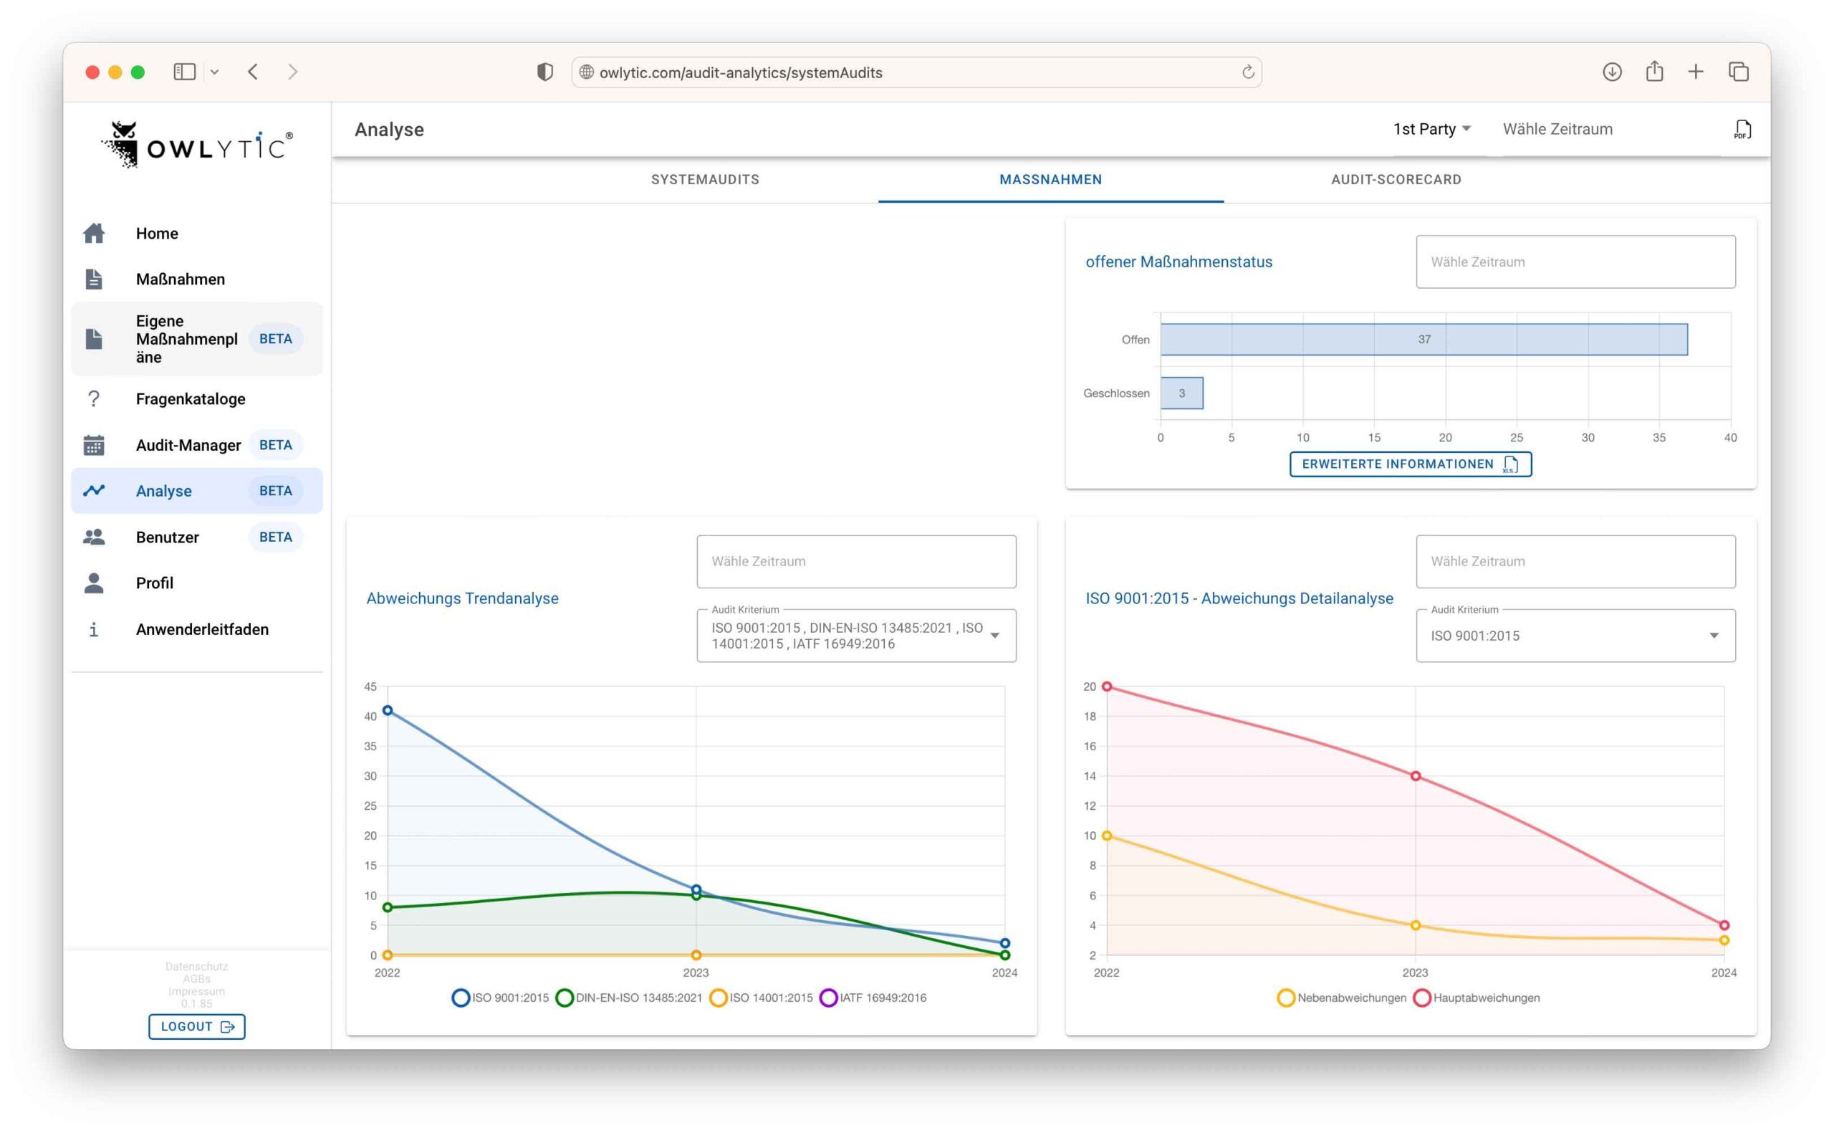The width and height of the screenshot is (1834, 1133).
Task: Switch to the SYSTEMAUDITS tab
Action: coord(705,179)
